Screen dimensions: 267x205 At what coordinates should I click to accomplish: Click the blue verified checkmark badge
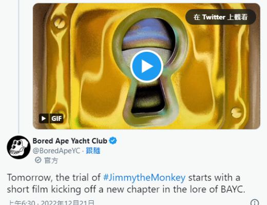(x=113, y=141)
